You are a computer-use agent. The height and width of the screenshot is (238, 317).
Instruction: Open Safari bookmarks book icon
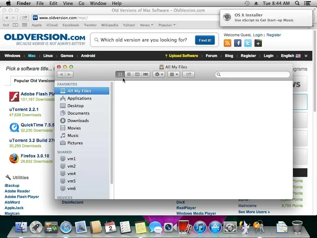tap(15, 25)
